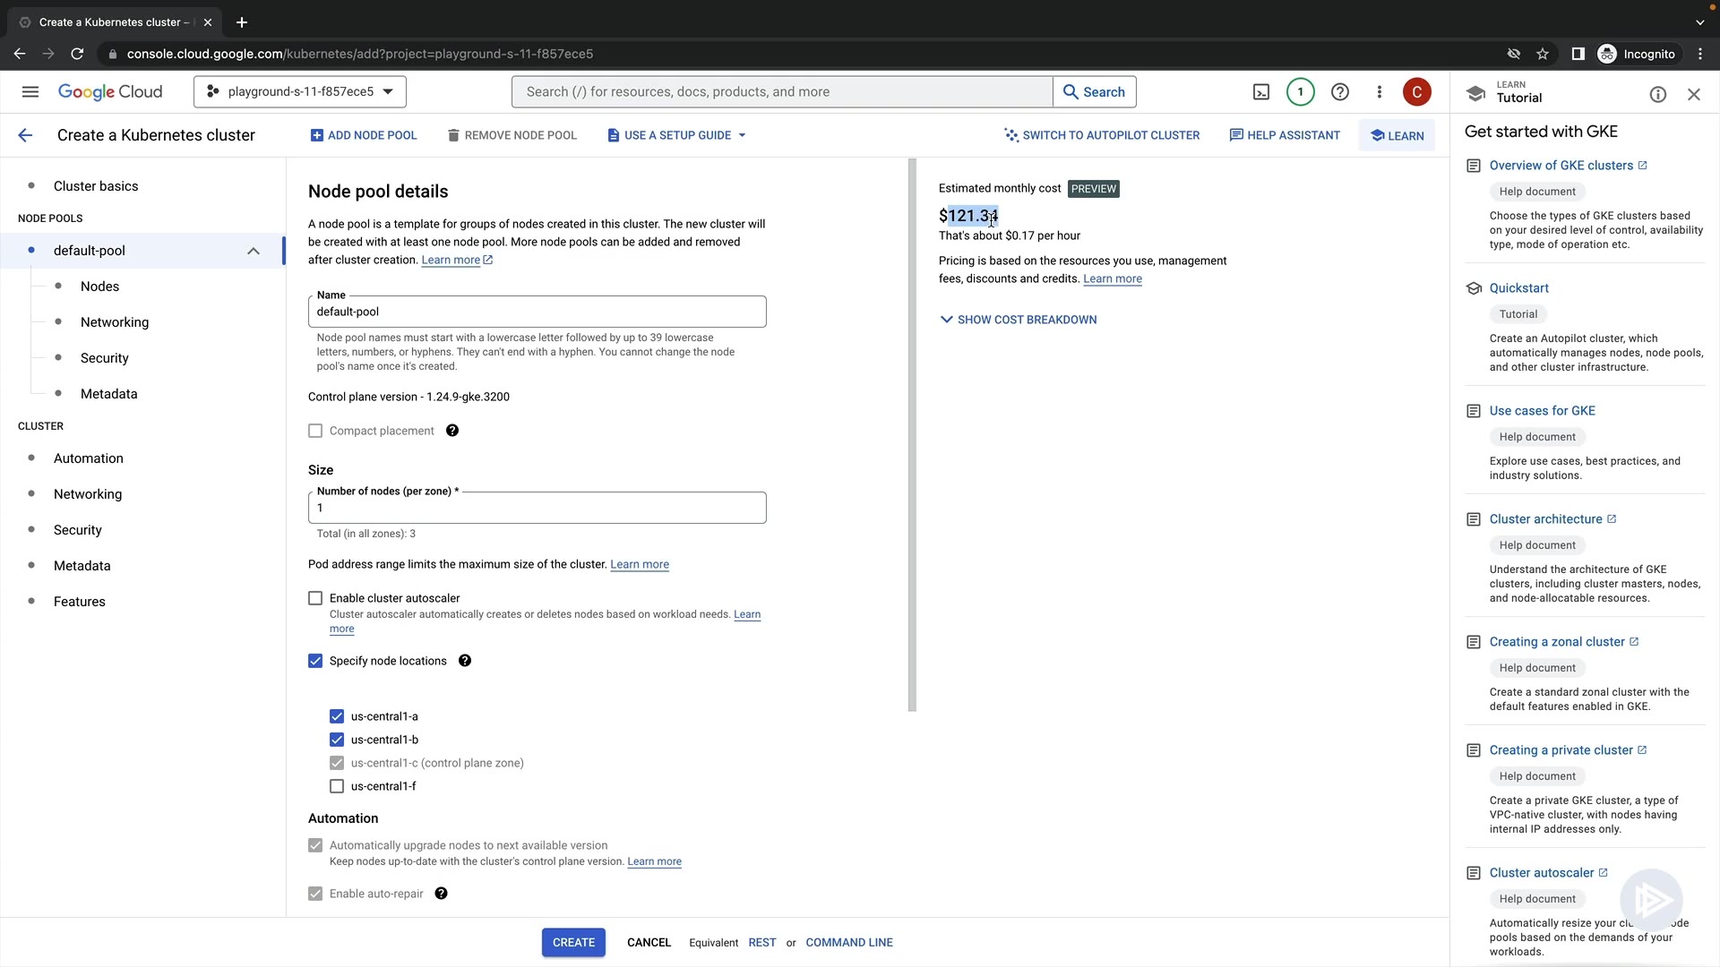Enable cluster autoscaler checkbox
Image resolution: width=1720 pixels, height=967 pixels.
click(x=315, y=598)
